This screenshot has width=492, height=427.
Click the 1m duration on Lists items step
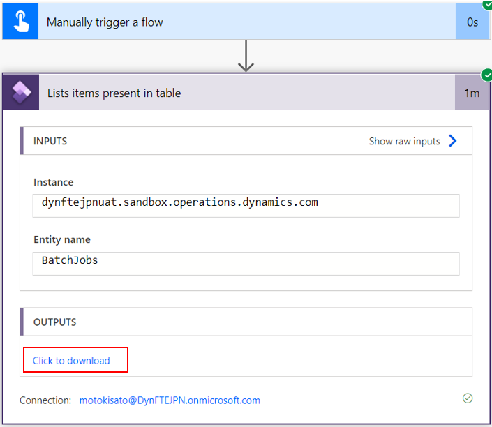coord(472,93)
